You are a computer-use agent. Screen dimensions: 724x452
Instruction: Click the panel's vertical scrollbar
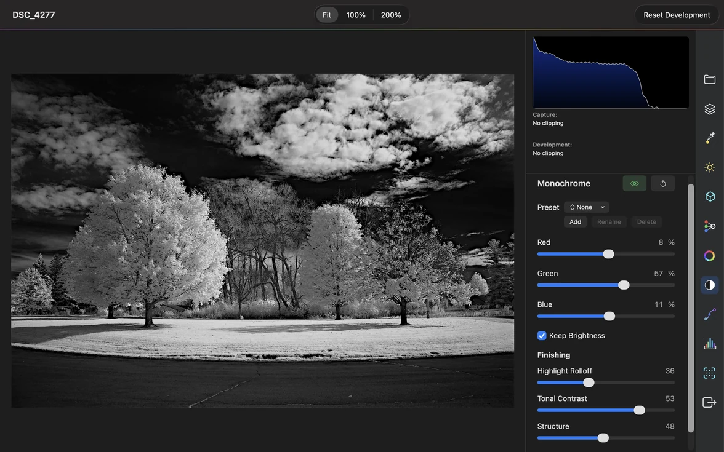[x=691, y=308]
